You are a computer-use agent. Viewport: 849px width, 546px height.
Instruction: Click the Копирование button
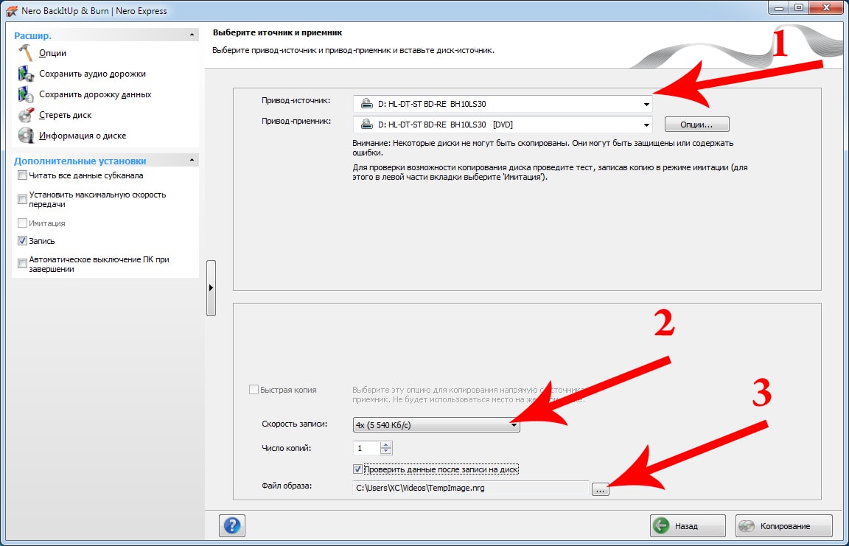click(784, 525)
